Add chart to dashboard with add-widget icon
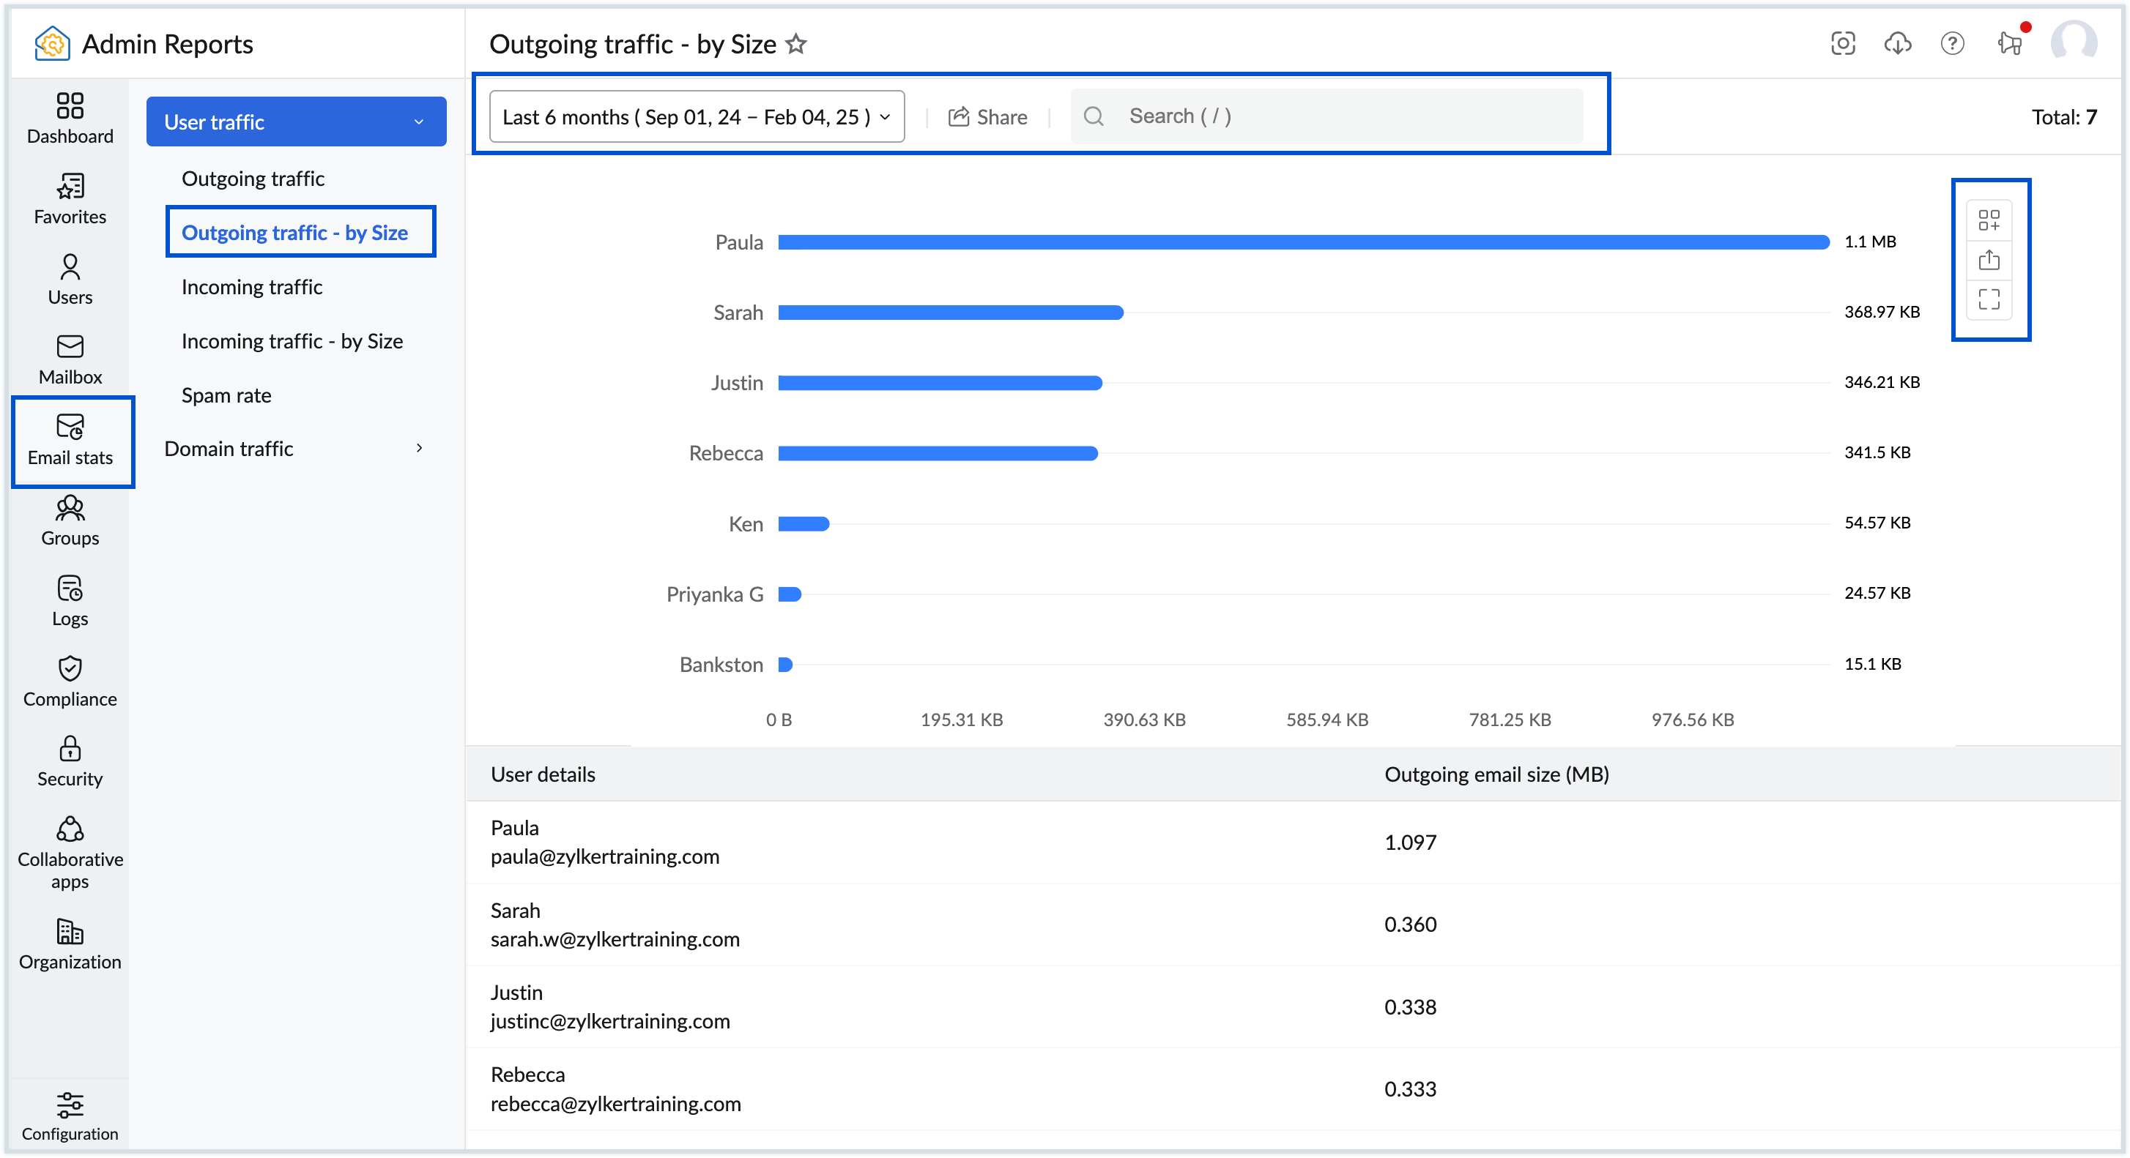 [1990, 220]
